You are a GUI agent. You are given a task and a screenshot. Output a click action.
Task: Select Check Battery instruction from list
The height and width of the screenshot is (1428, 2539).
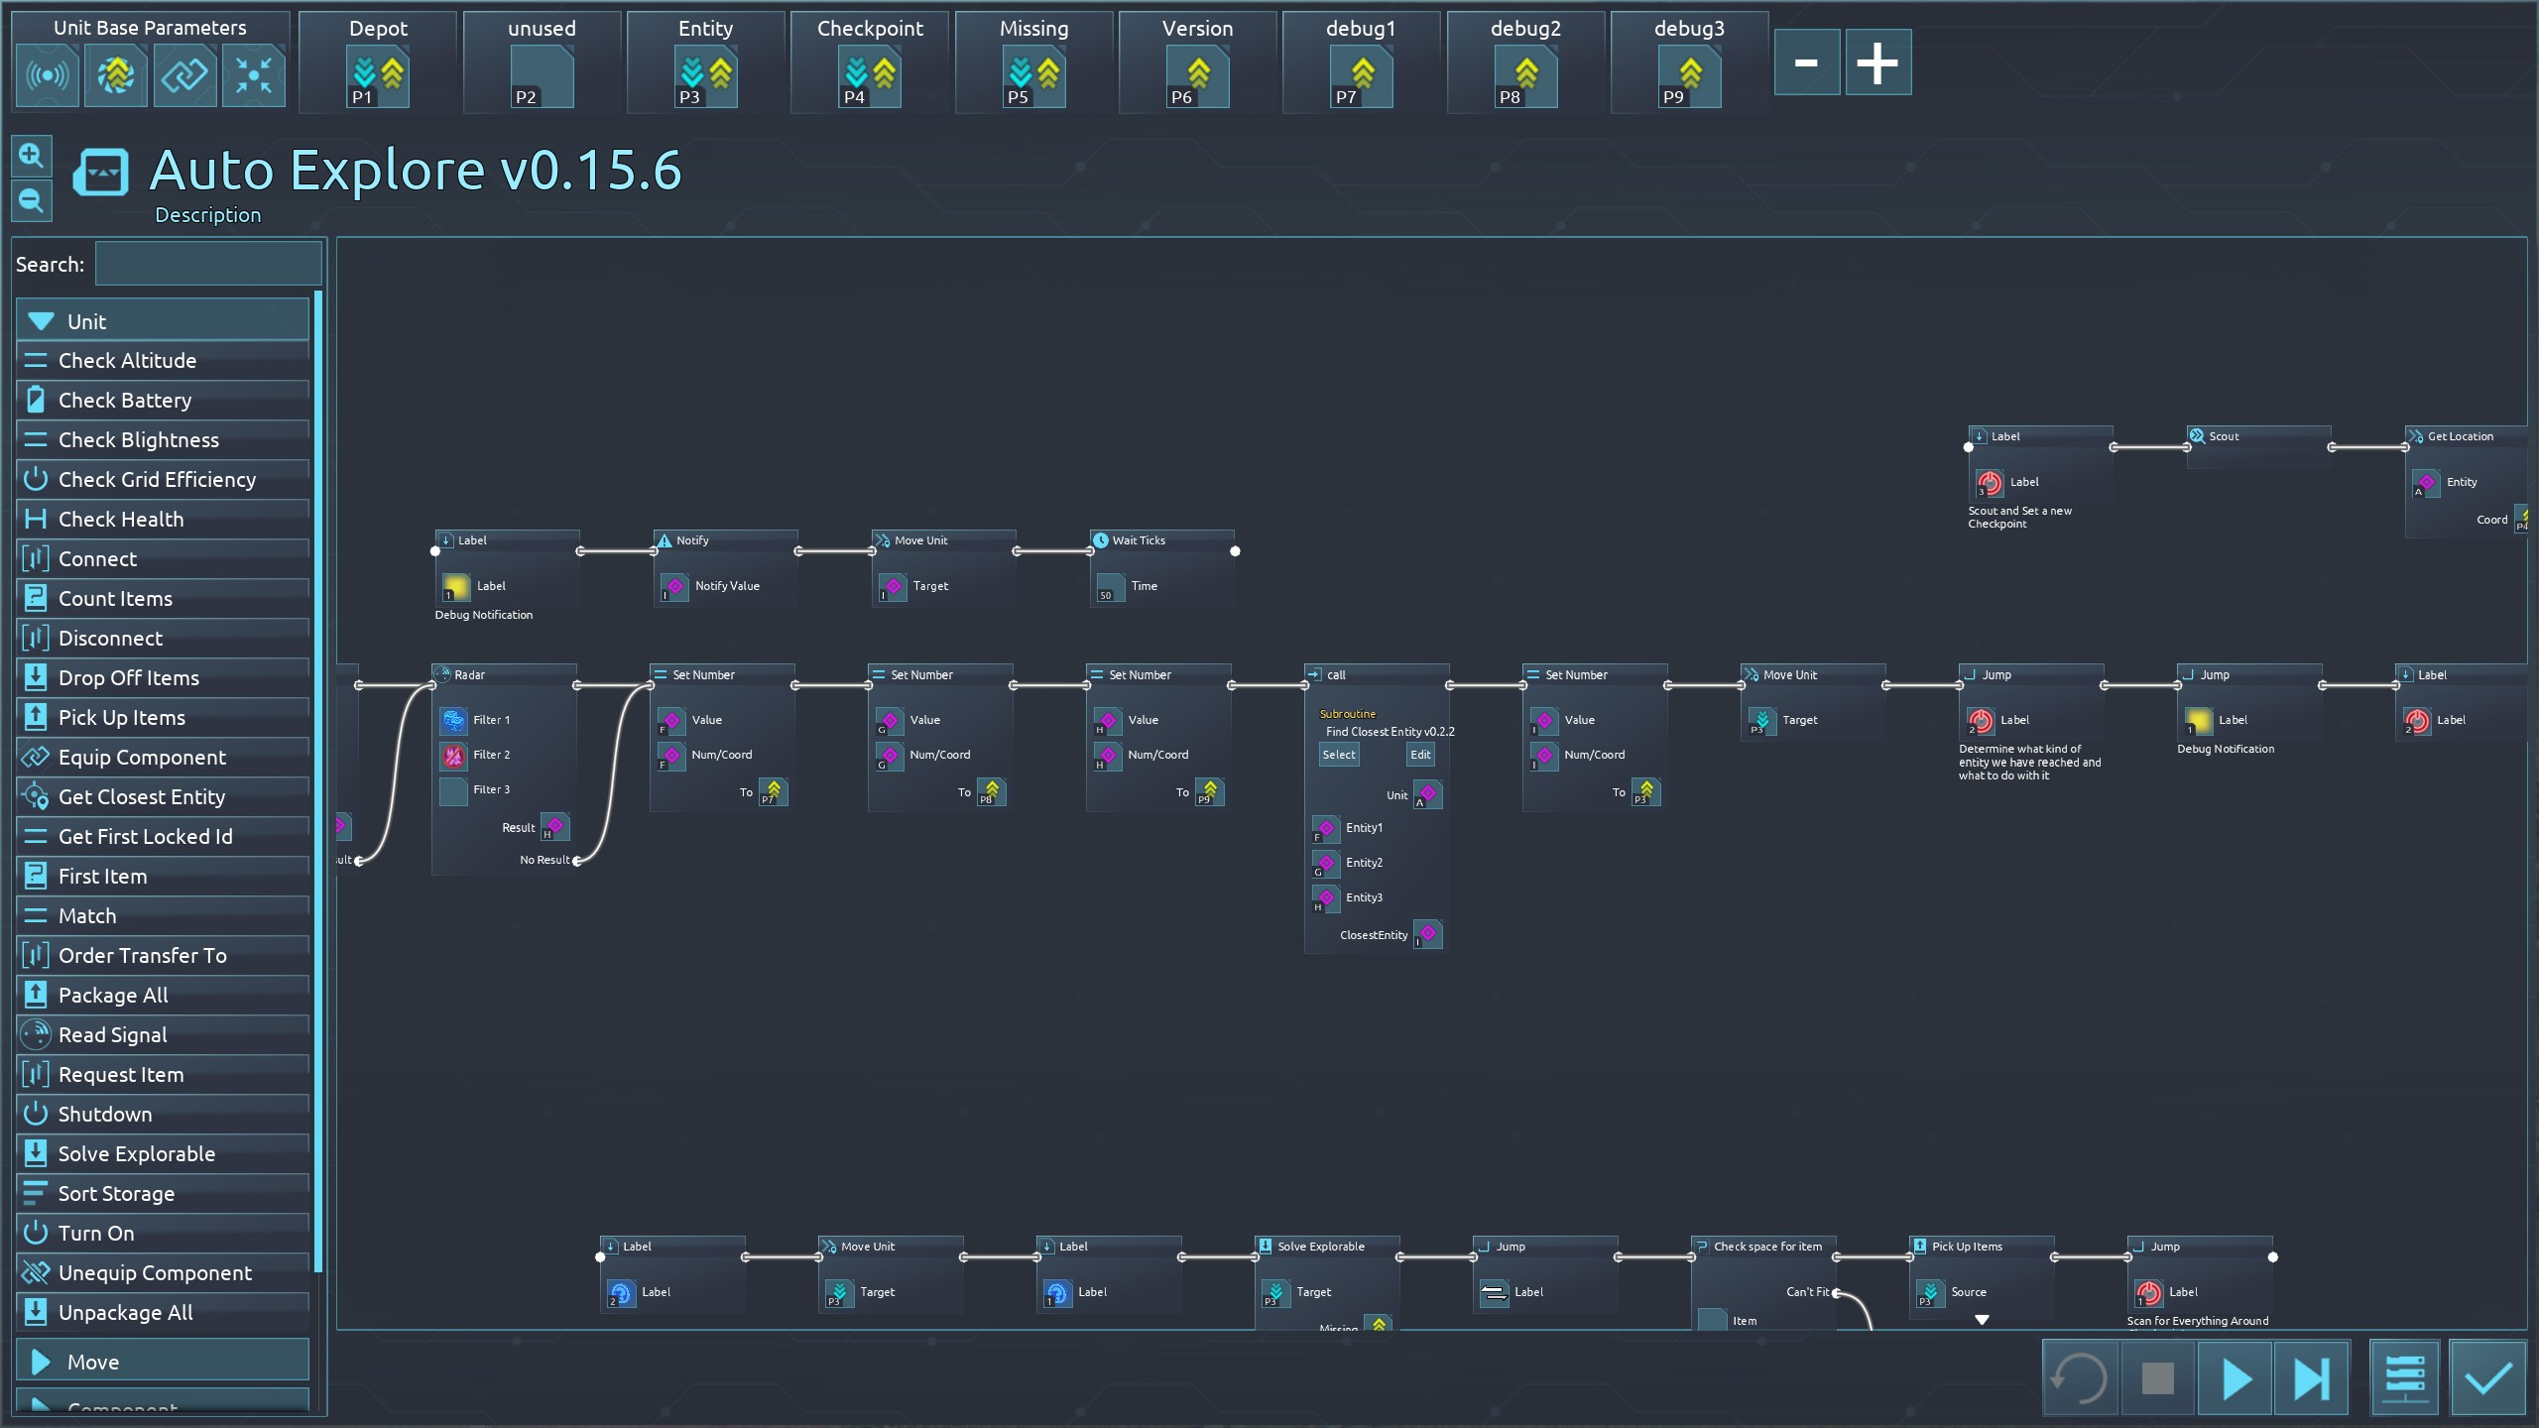(x=163, y=401)
